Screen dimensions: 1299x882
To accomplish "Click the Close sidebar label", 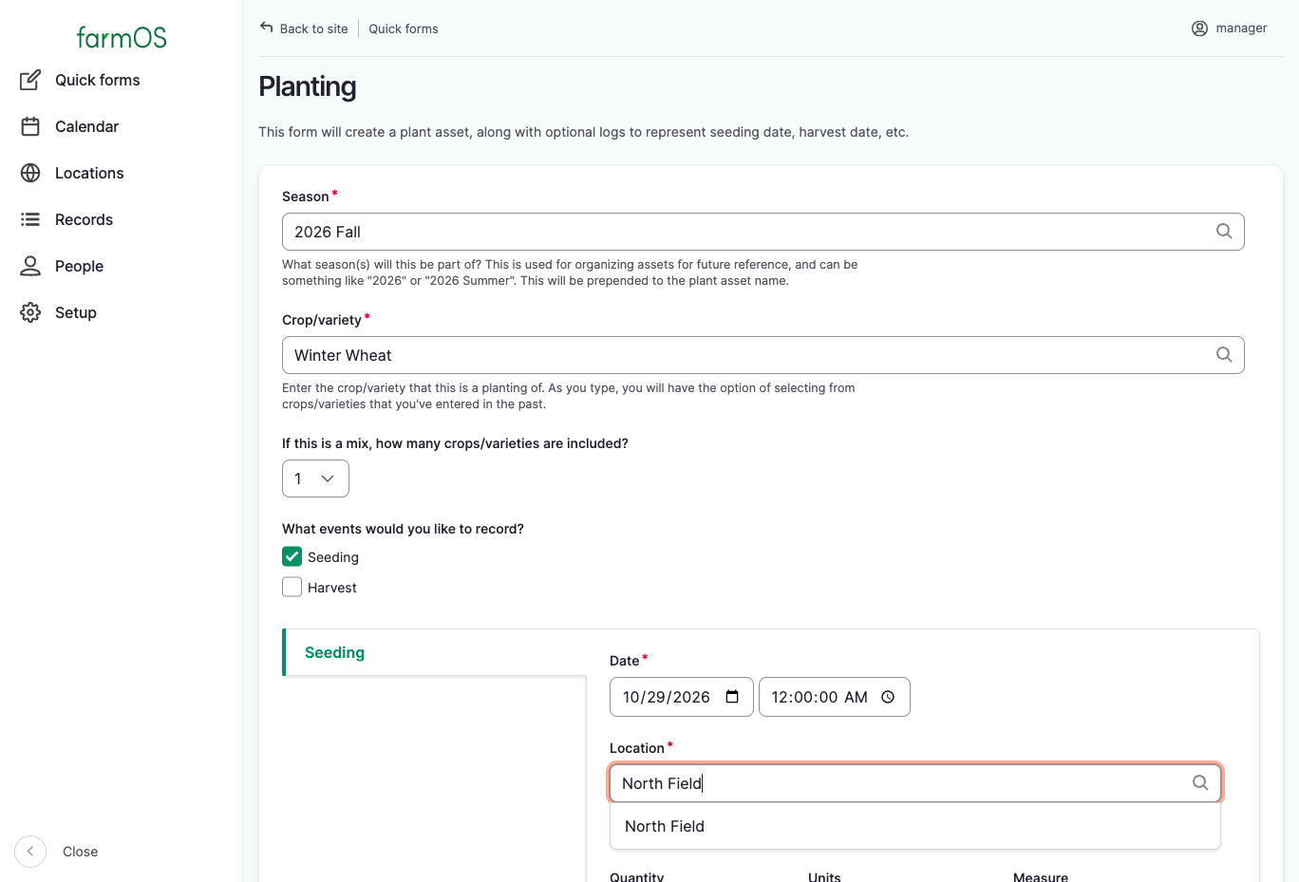I will (x=81, y=852).
